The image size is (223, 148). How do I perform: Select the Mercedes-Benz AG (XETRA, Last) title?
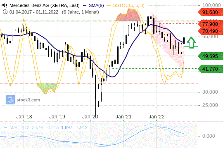click(45, 5)
